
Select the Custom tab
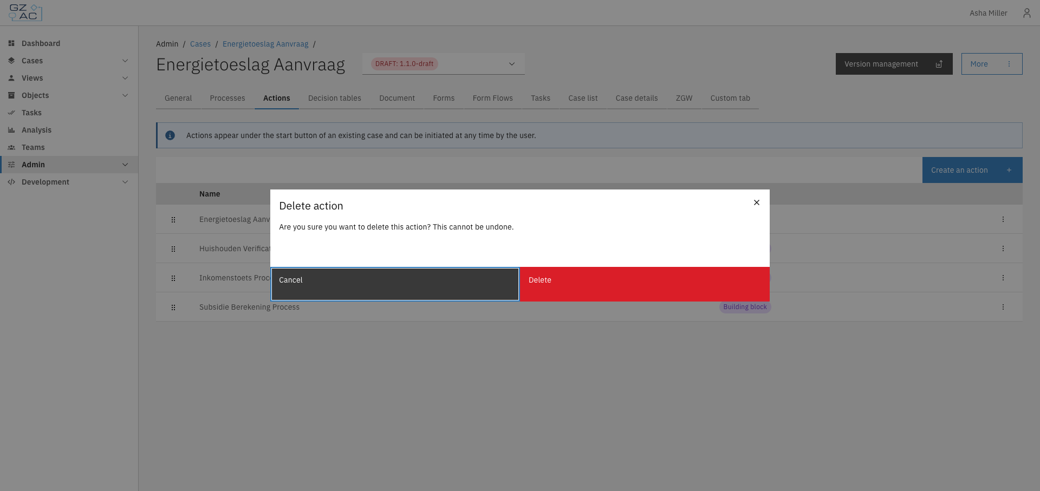[x=730, y=98]
